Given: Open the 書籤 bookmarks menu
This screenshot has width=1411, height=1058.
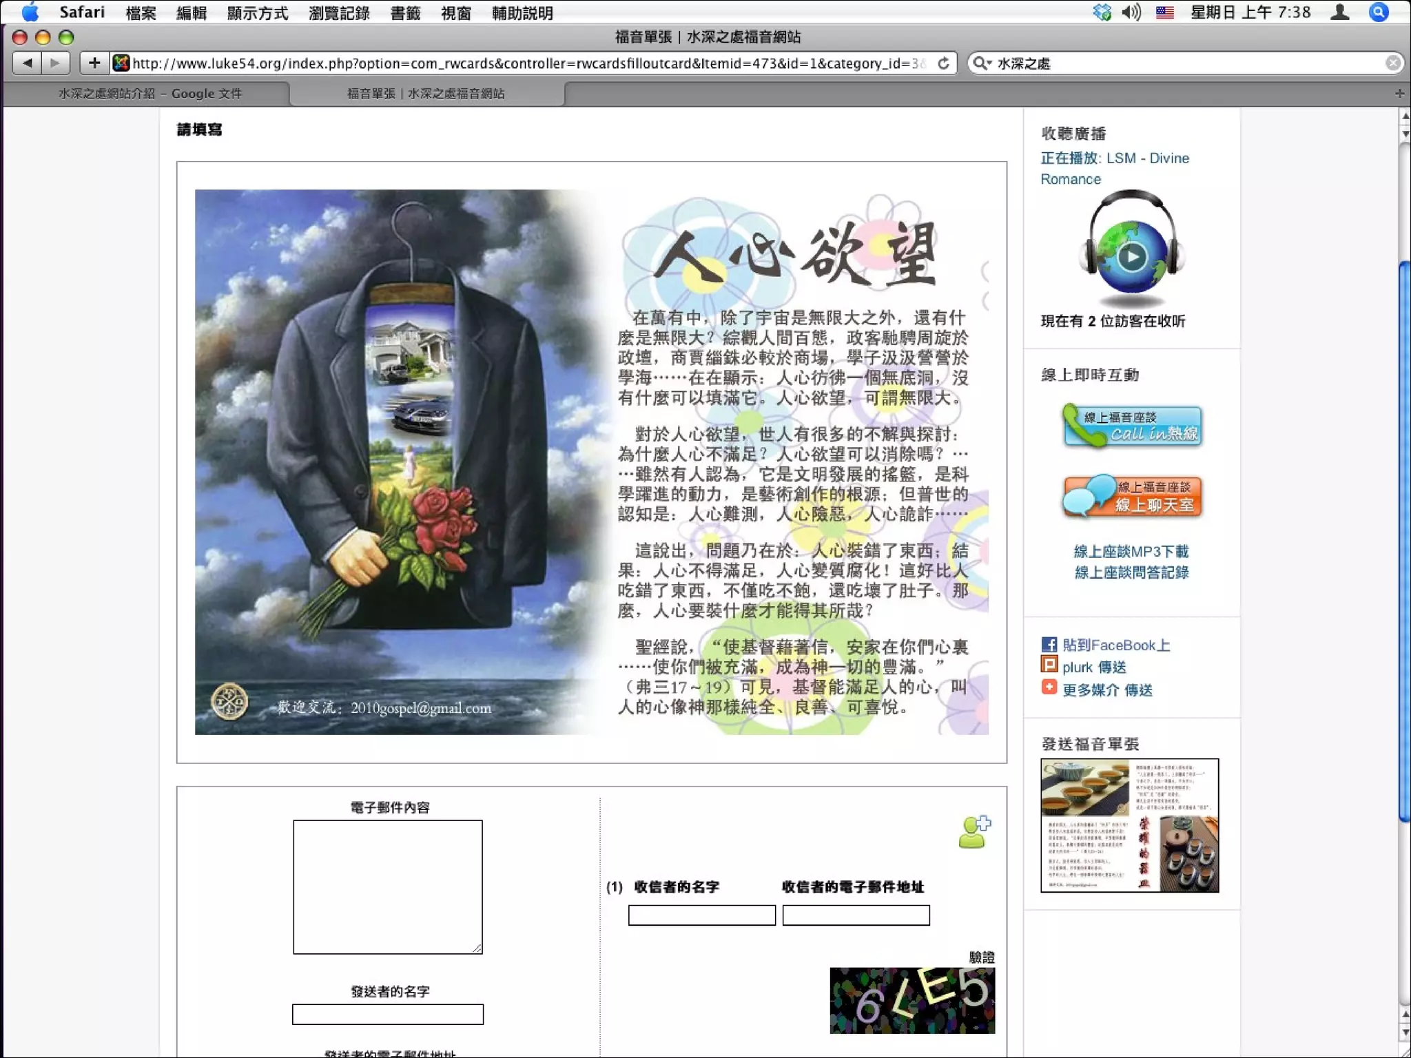Looking at the screenshot, I should point(404,13).
